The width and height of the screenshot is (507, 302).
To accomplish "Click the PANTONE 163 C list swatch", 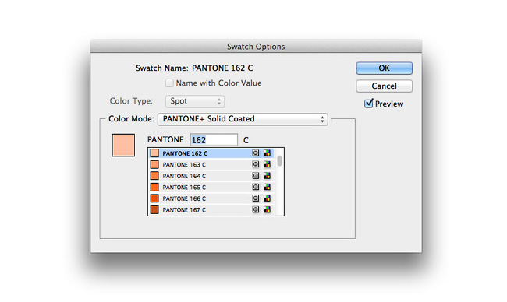I will (154, 164).
